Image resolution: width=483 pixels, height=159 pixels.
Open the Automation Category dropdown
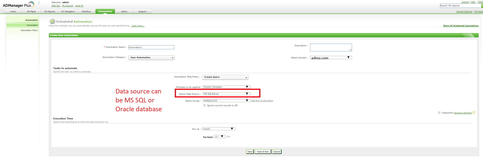pos(152,58)
